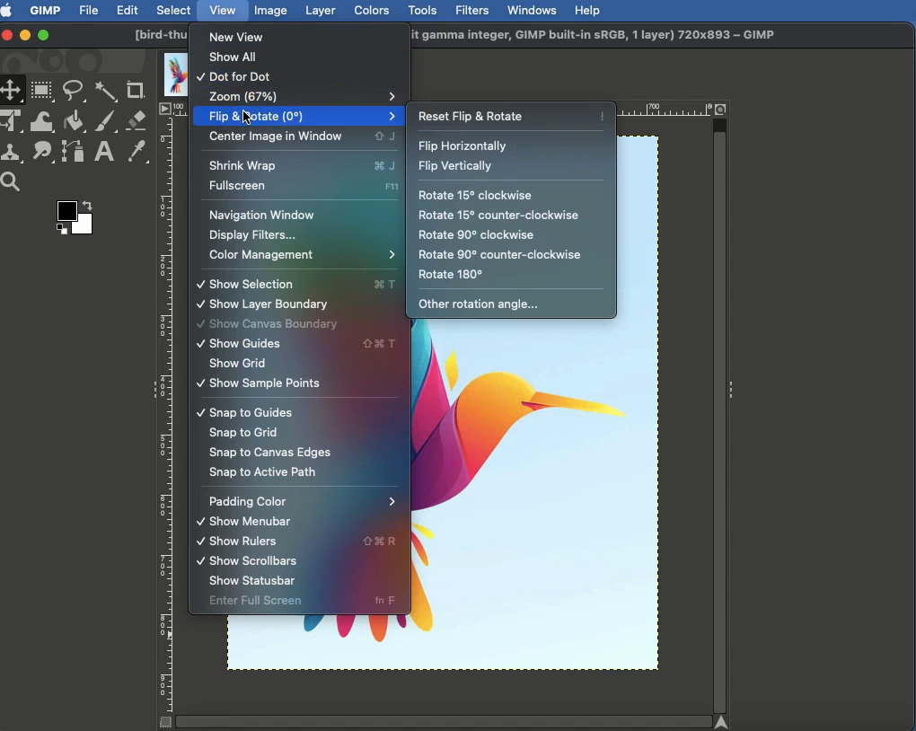Toggle the Show Guides option

click(245, 345)
